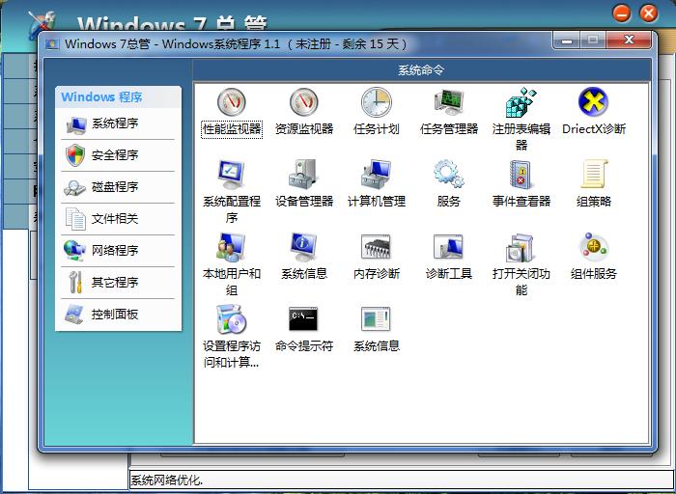Minimize the Windows系统程序 window
Screen dimensions: 676x494
coord(567,41)
